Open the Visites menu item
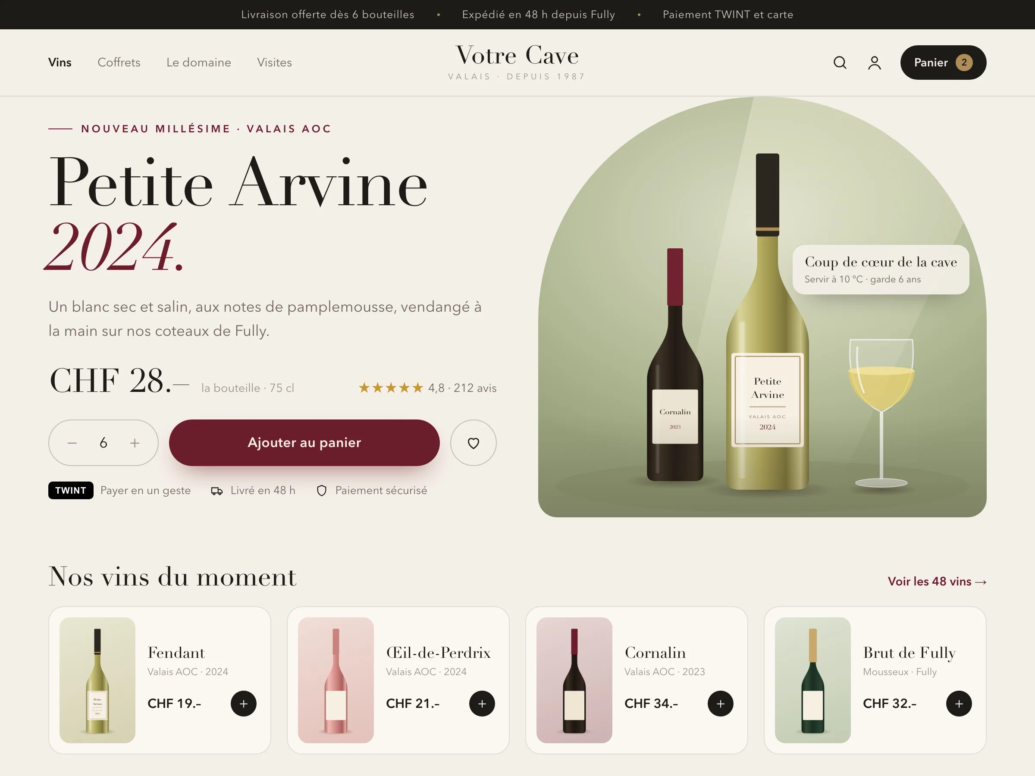This screenshot has height=776, width=1035. point(275,63)
